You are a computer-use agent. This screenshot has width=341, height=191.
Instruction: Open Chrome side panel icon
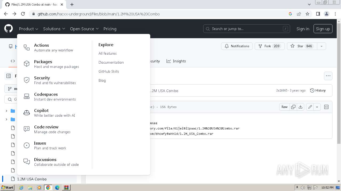318,14
